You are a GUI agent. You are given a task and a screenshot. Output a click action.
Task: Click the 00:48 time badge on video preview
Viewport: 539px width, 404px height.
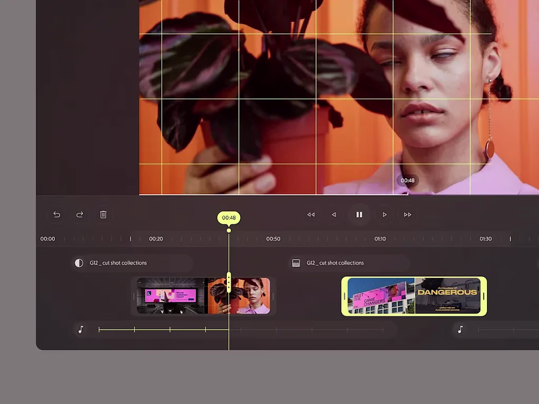point(408,180)
